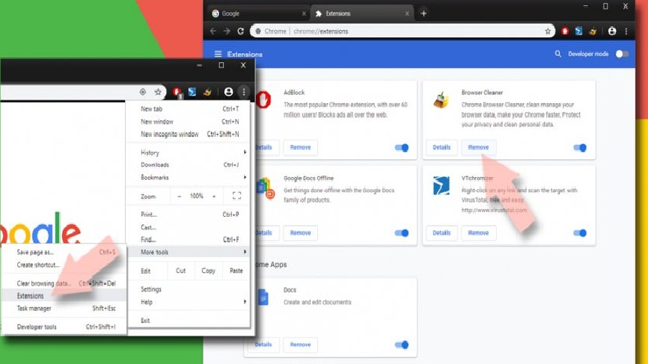Switch to the Google tab
Image resolution: width=648 pixels, height=364 pixels.
point(254,13)
